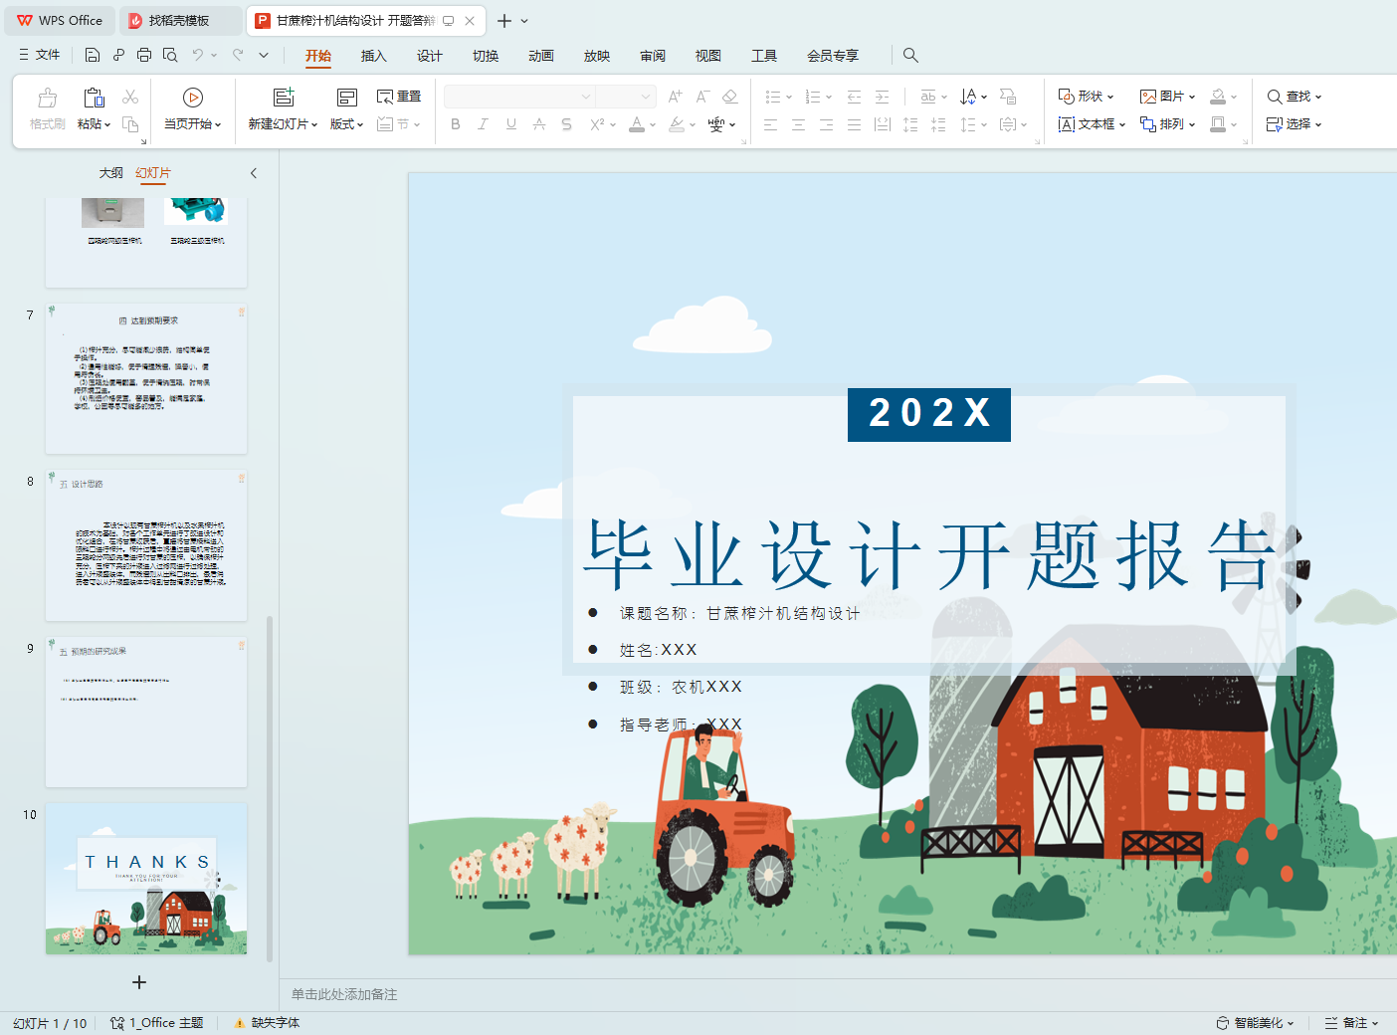Click the increase font size icon
The image size is (1397, 1035).
coord(675,97)
